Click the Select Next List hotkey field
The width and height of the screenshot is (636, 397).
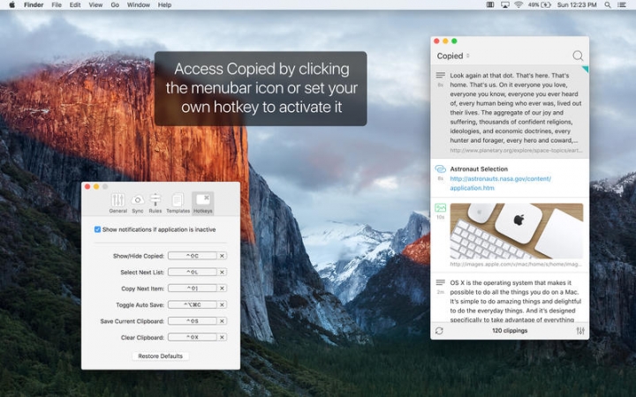193,272
